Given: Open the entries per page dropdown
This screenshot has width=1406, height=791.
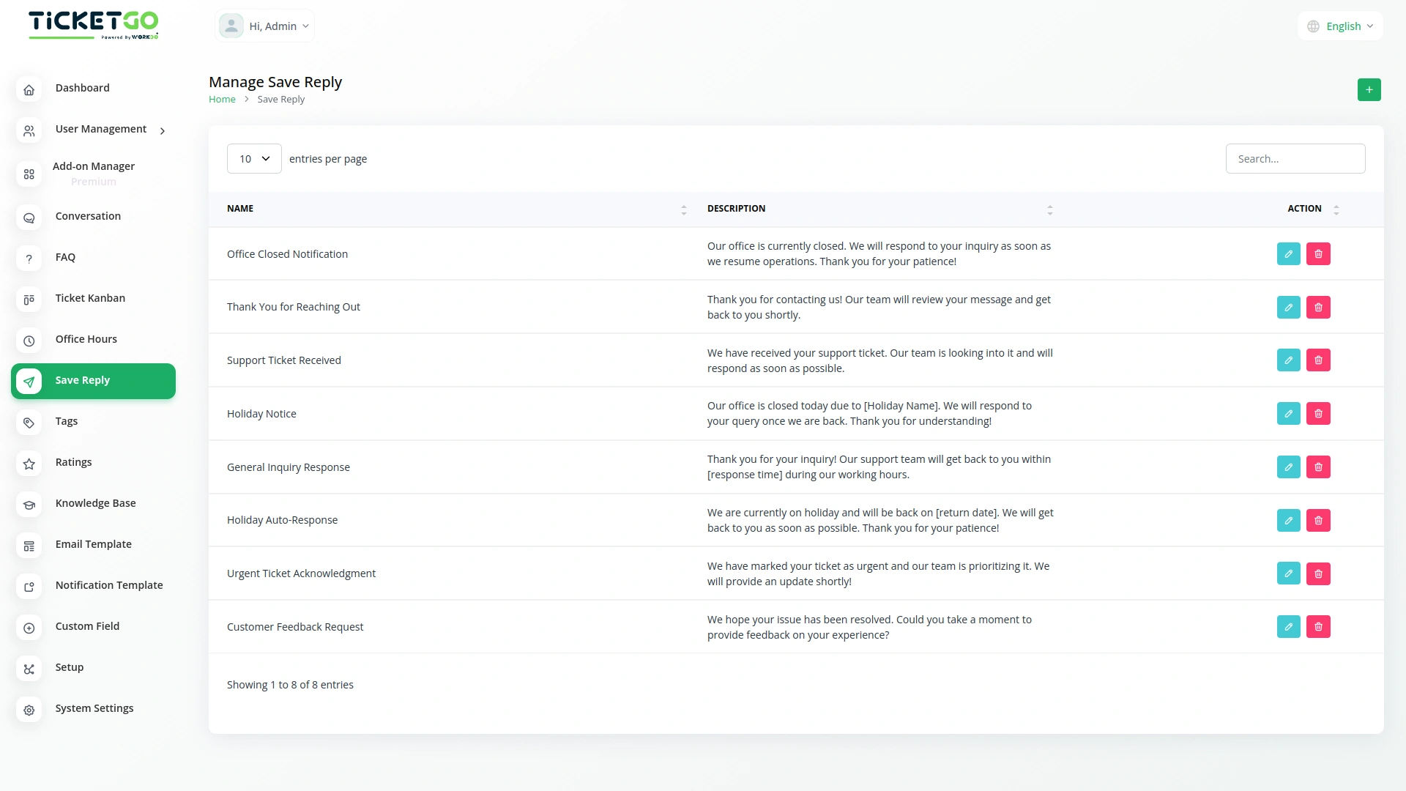Looking at the screenshot, I should tap(253, 158).
